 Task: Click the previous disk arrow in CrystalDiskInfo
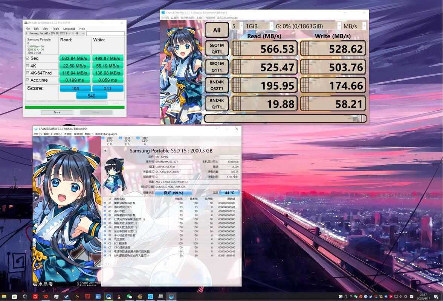click(x=105, y=150)
